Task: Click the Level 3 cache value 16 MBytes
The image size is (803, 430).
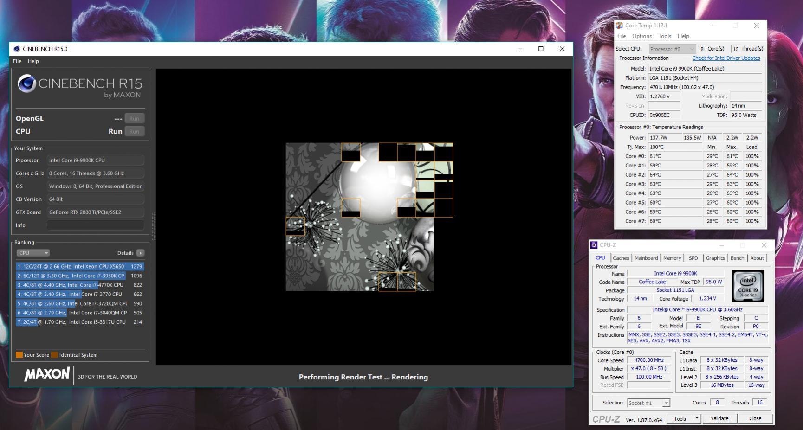Action: click(x=722, y=385)
